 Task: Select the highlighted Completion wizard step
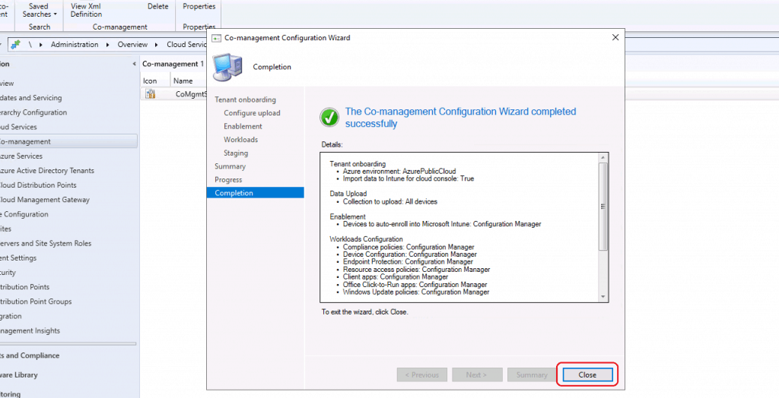[255, 193]
